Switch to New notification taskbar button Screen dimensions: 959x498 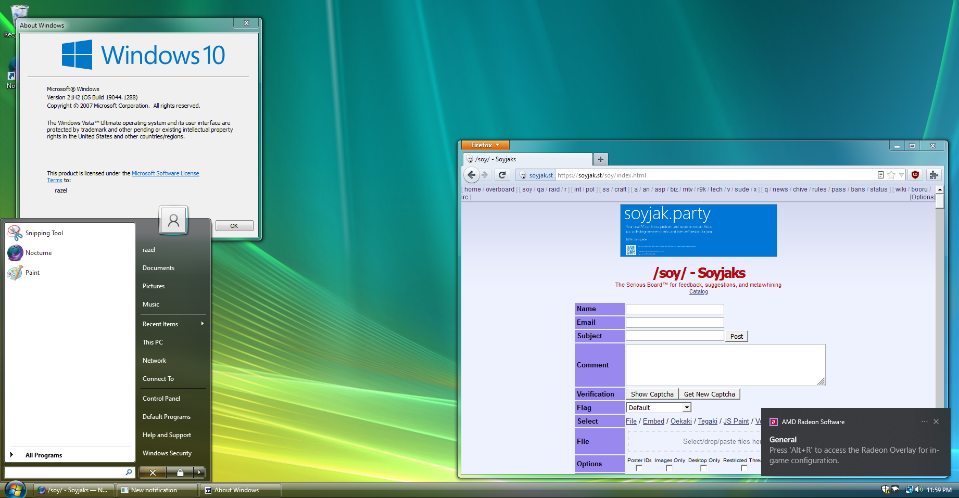click(158, 490)
